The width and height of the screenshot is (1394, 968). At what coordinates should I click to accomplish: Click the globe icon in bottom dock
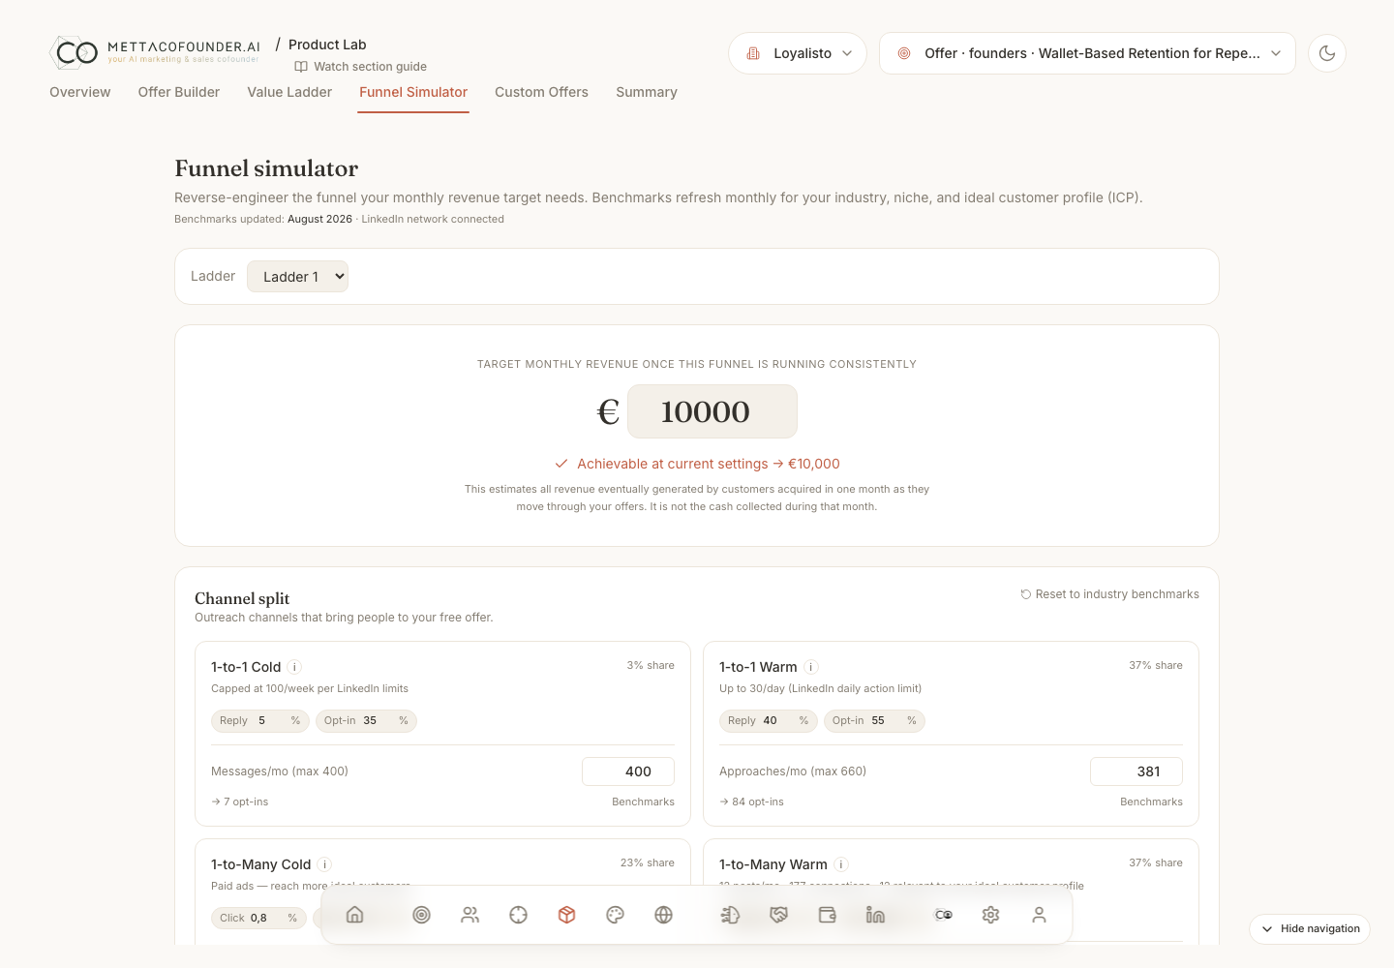click(x=663, y=915)
